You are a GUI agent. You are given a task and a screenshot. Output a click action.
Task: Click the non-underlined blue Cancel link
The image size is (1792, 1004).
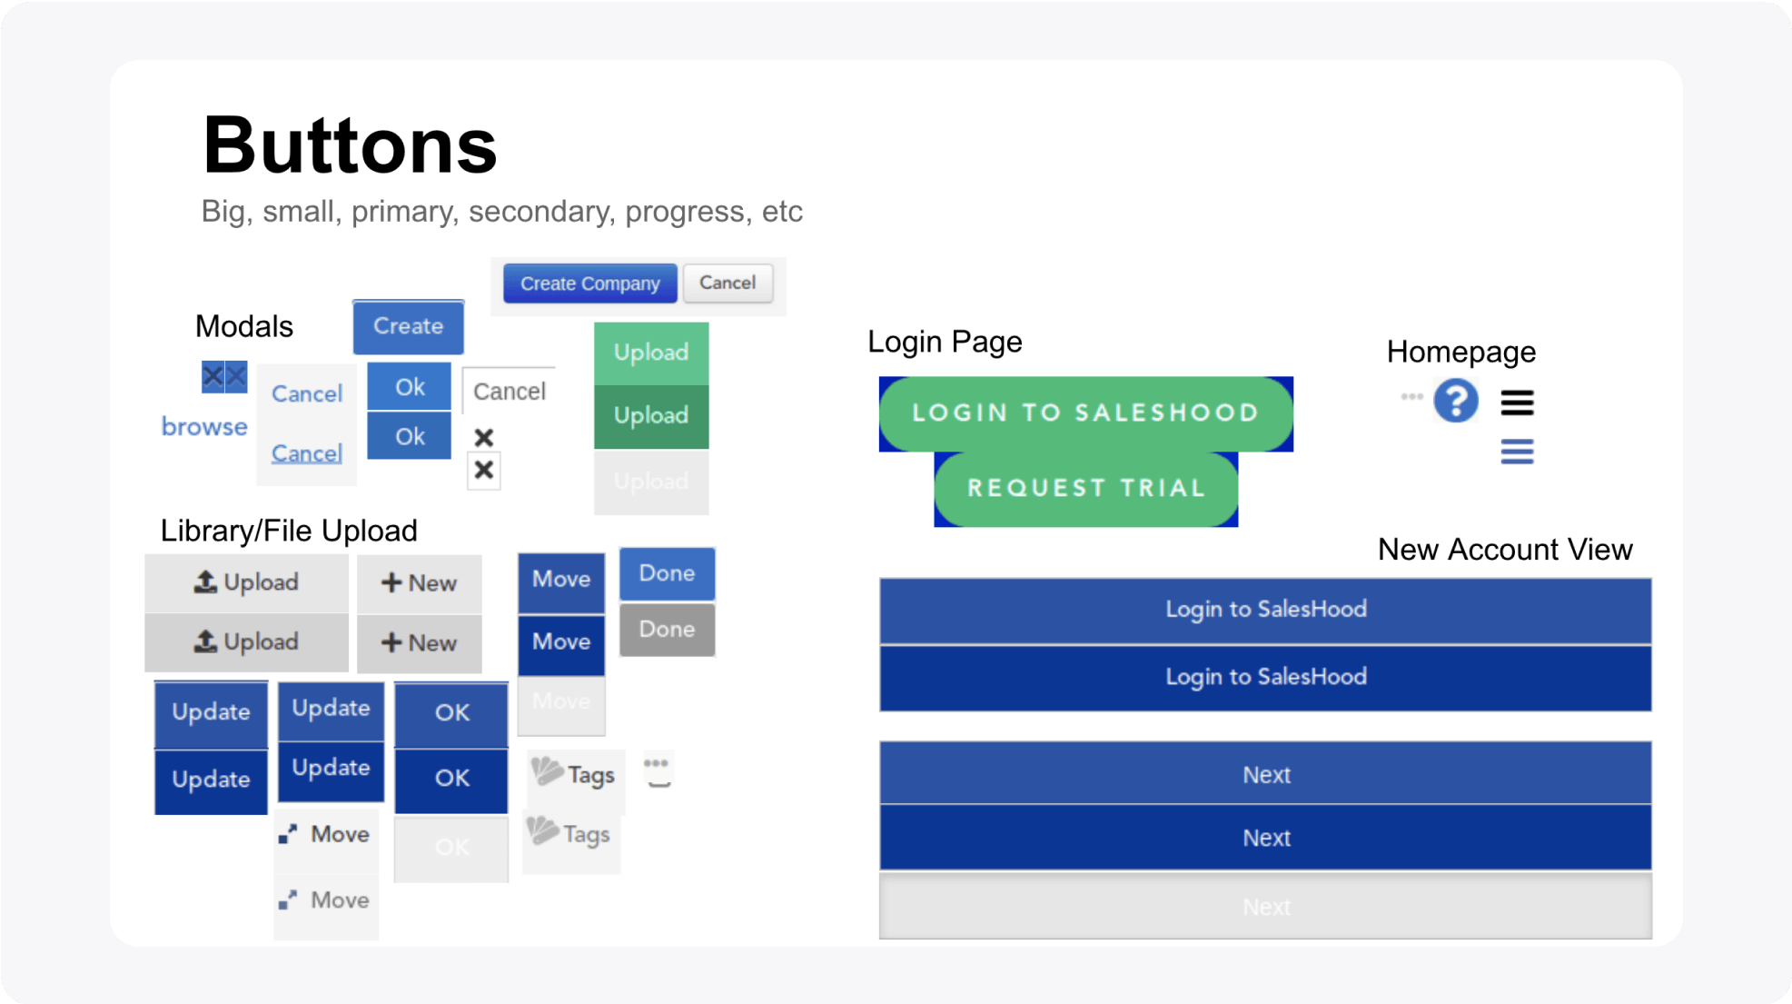(x=307, y=393)
